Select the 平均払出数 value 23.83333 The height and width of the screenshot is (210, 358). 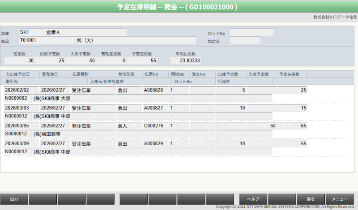(185, 60)
